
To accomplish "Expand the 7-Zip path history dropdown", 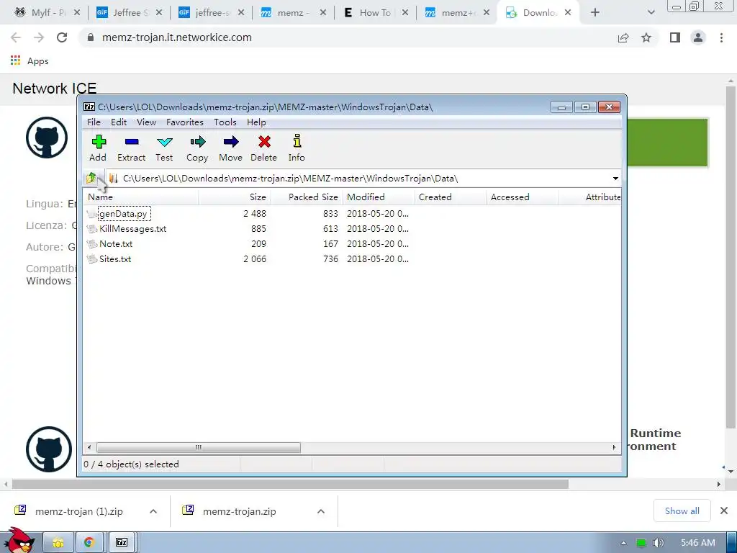I will coord(615,179).
